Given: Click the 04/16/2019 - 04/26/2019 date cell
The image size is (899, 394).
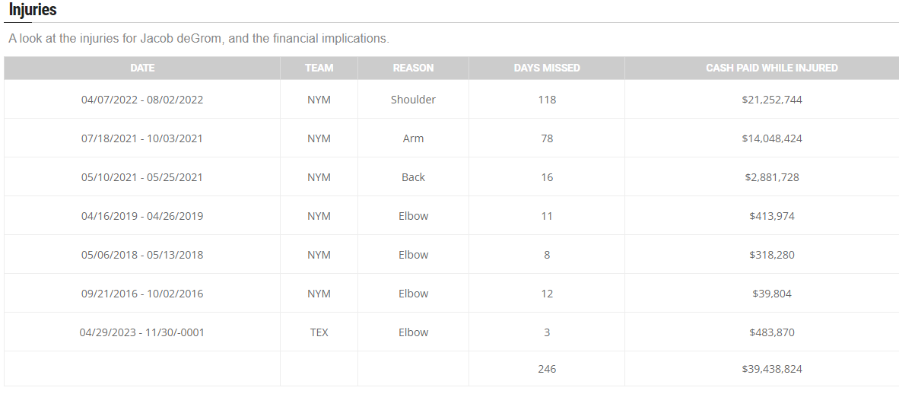Looking at the screenshot, I should point(142,216).
